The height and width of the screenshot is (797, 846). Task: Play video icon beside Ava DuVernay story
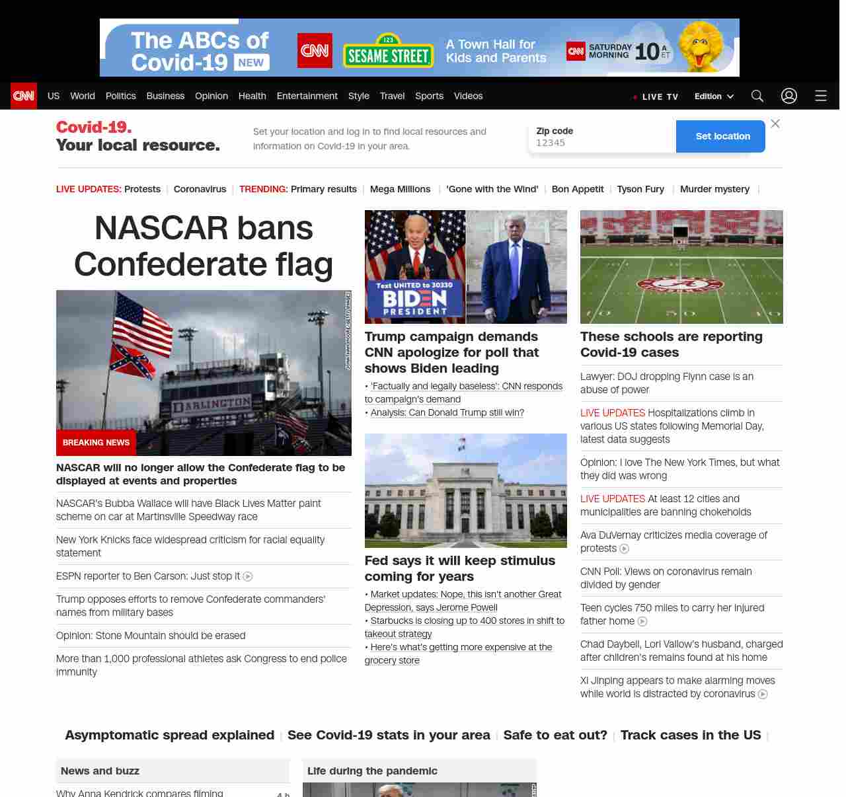click(x=624, y=549)
